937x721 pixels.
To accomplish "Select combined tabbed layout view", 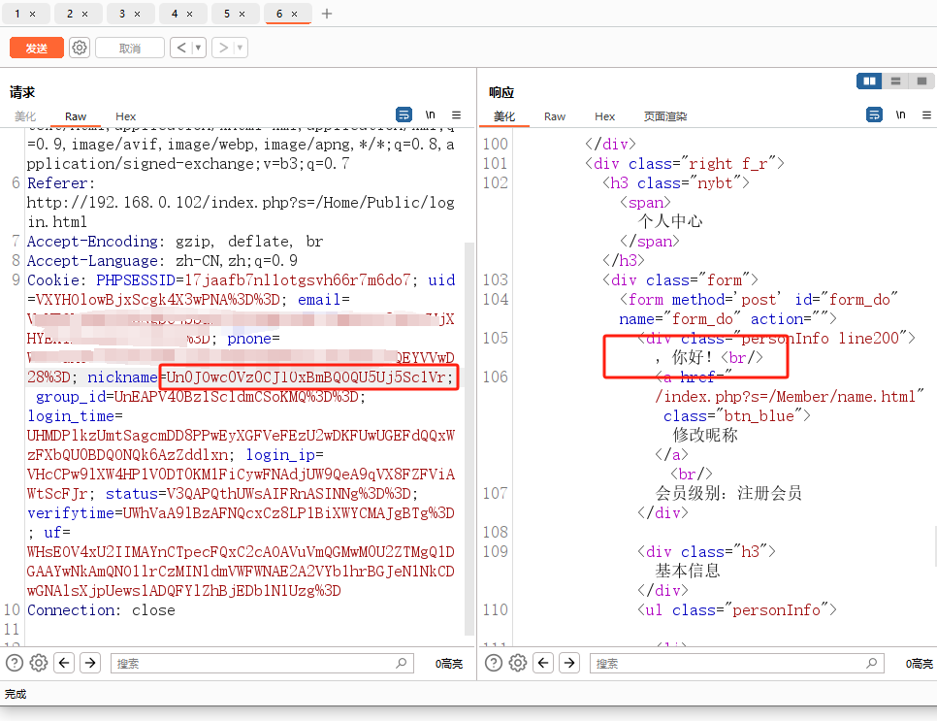I will tap(922, 81).
